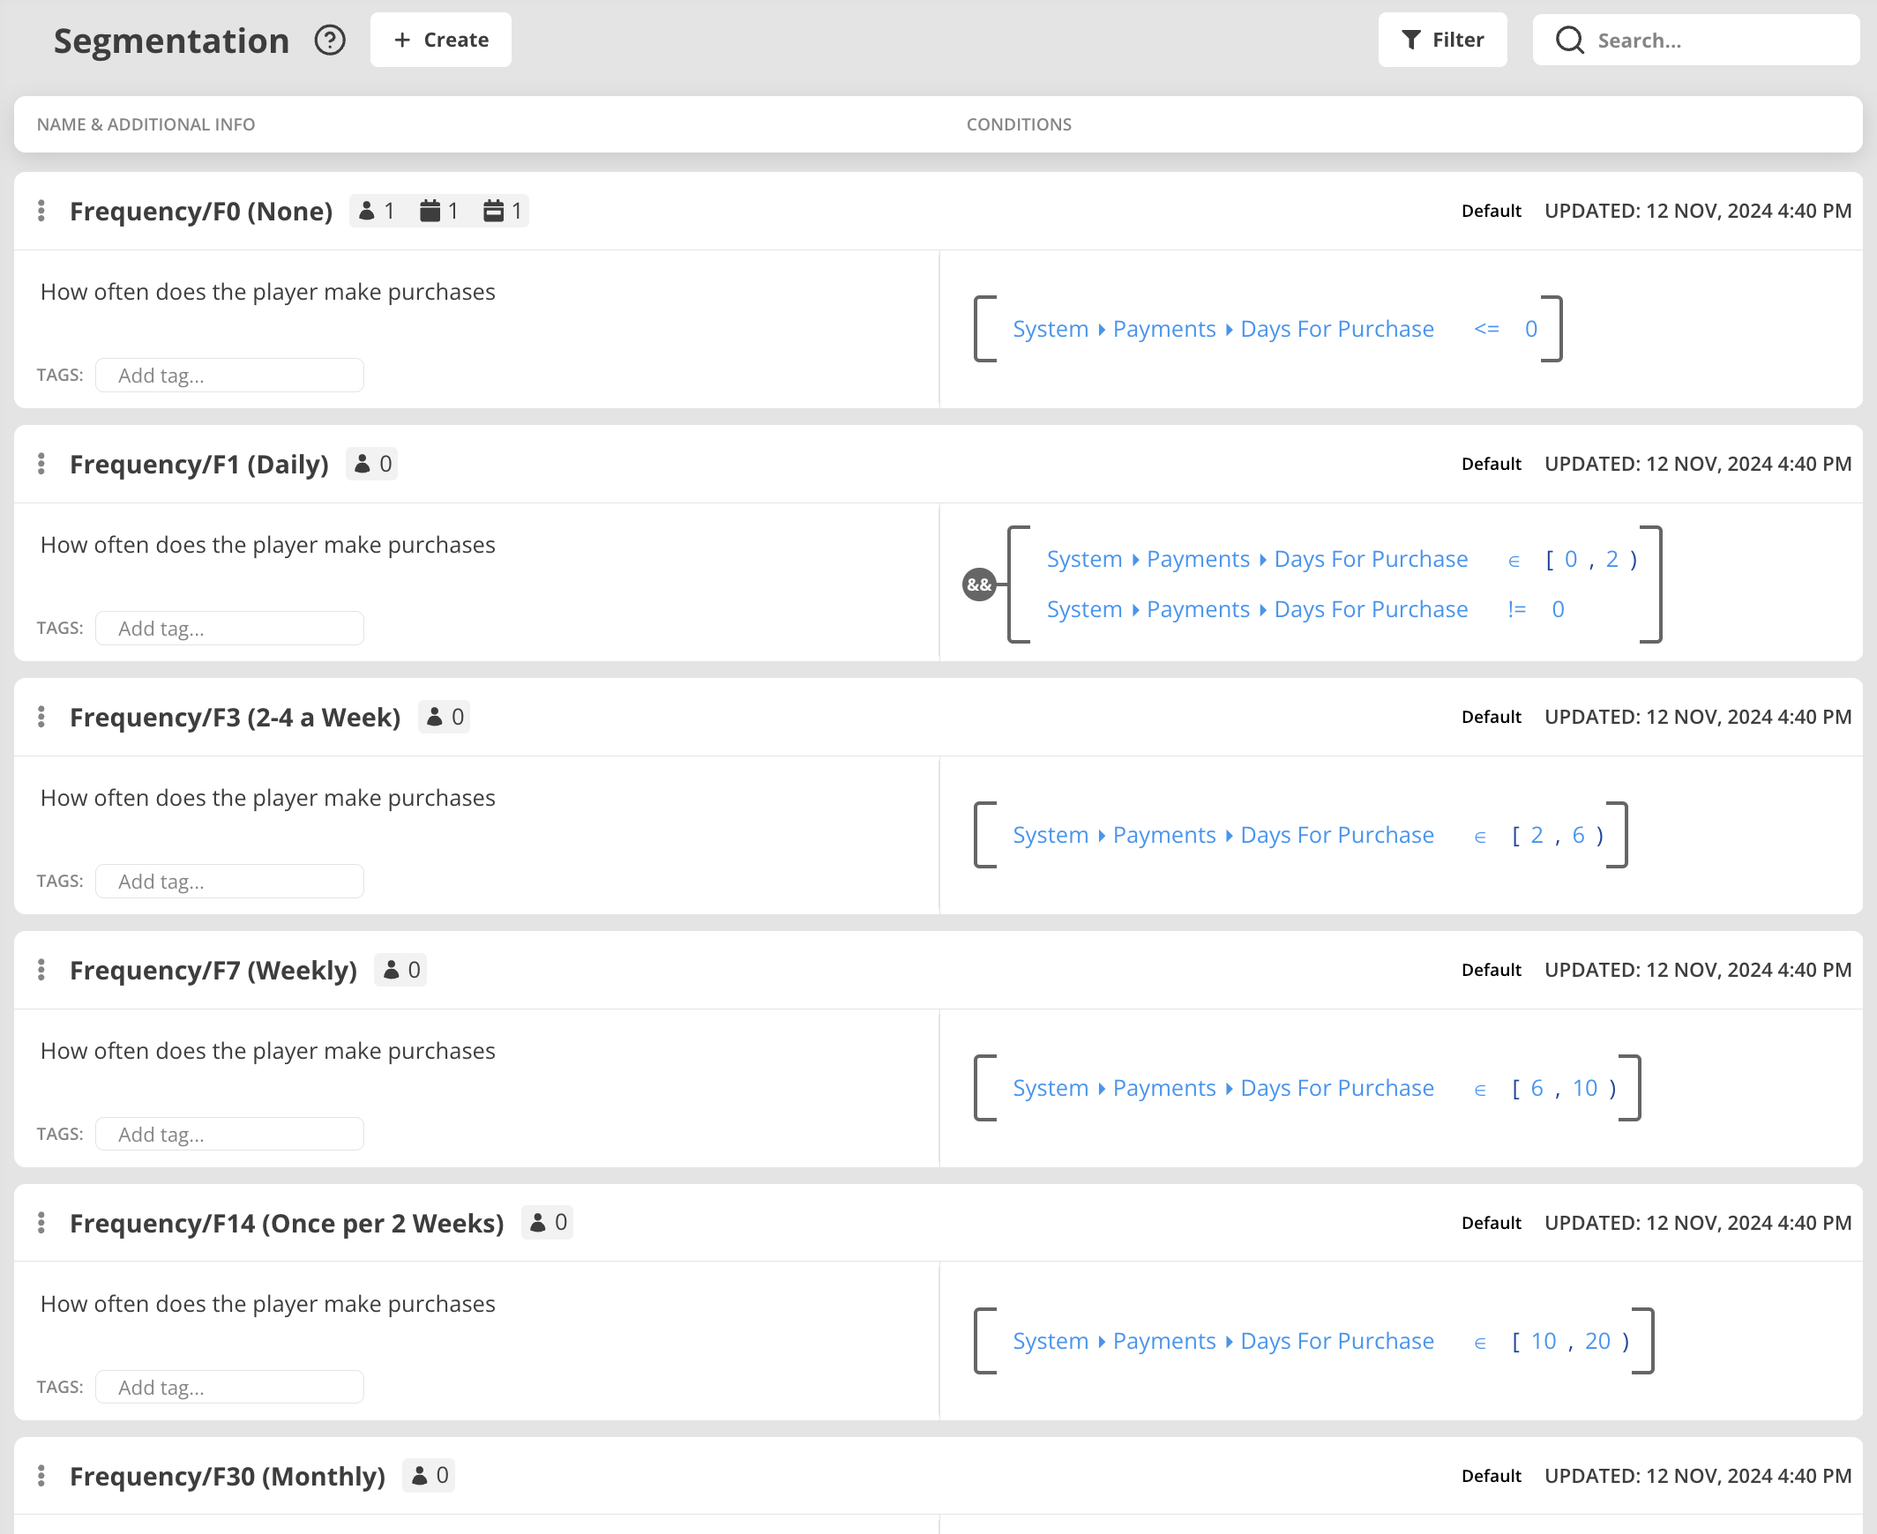Click player count badge on Frequency/F0
This screenshot has height=1534, width=1877.
pyautogui.click(x=377, y=212)
